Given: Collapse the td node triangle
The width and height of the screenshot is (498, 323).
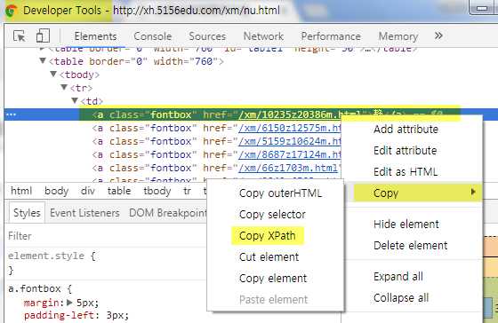Looking at the screenshot, I should pyautogui.click(x=75, y=100).
